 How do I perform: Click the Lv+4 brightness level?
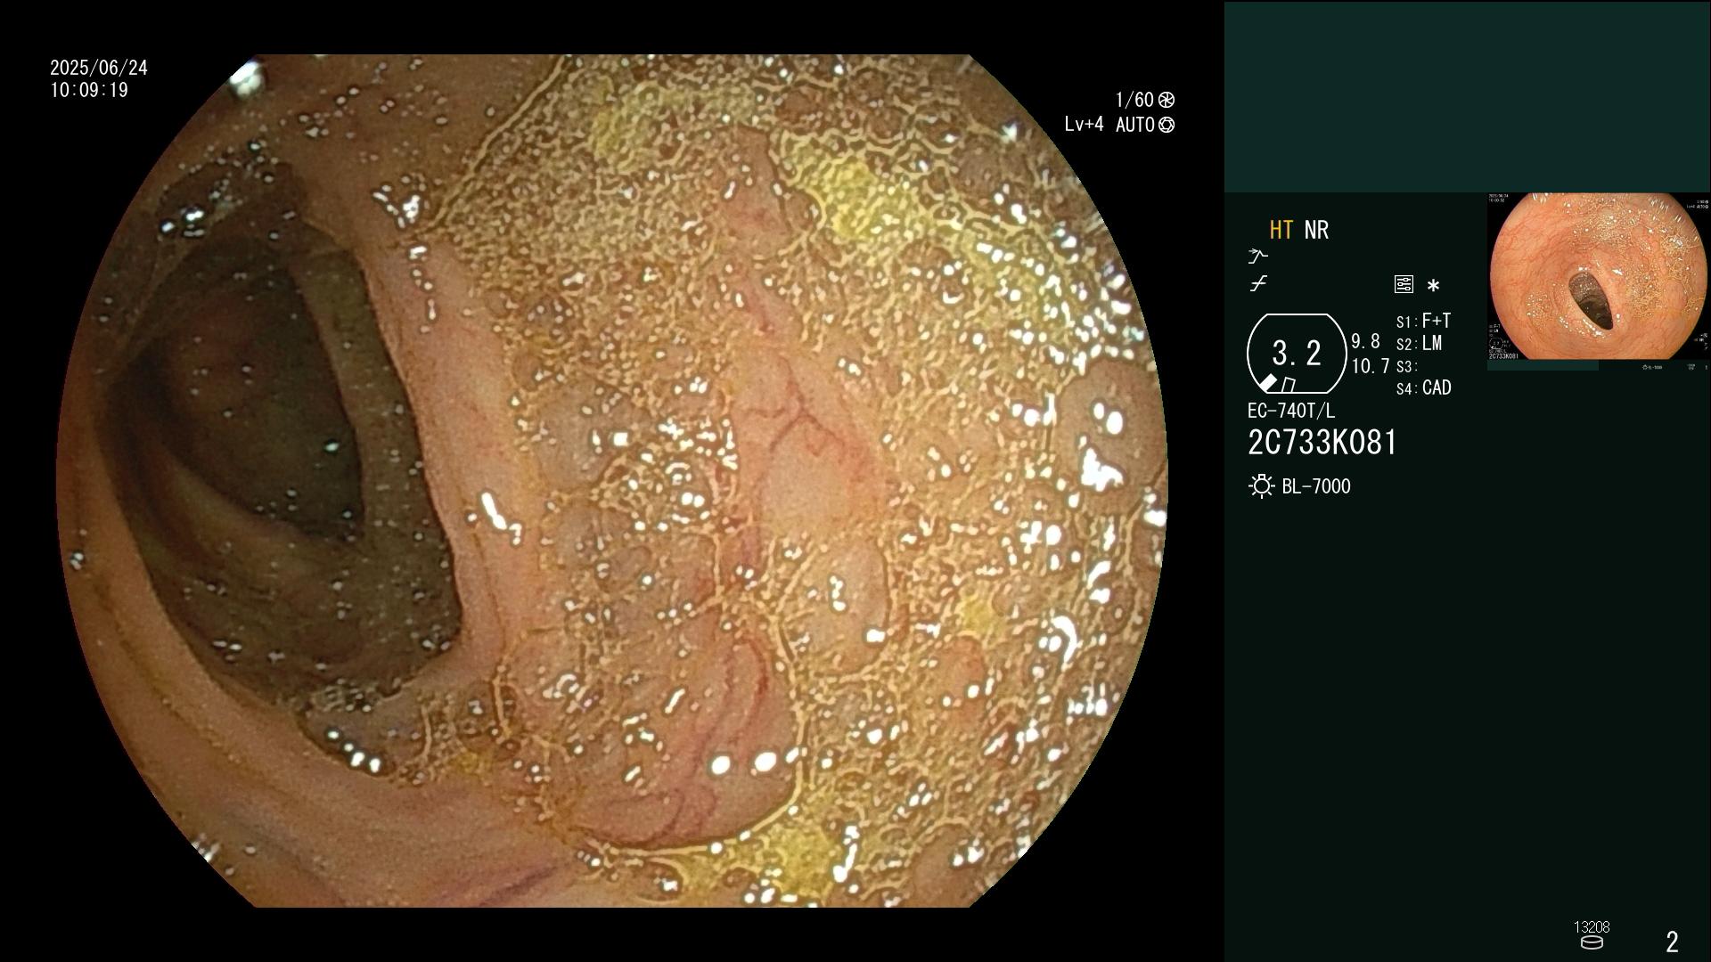1084,125
